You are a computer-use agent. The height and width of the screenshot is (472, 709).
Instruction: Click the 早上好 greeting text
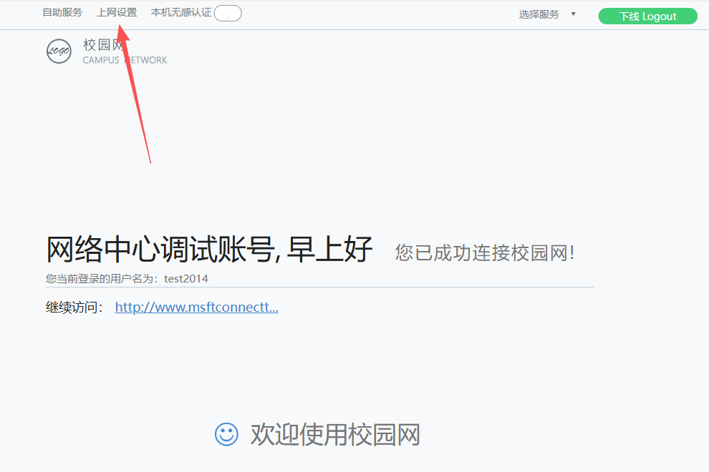[329, 250]
